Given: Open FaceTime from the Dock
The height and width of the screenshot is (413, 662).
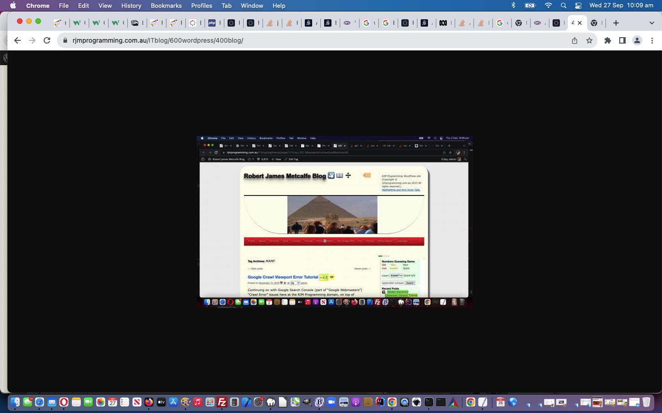Looking at the screenshot, I should 88,402.
